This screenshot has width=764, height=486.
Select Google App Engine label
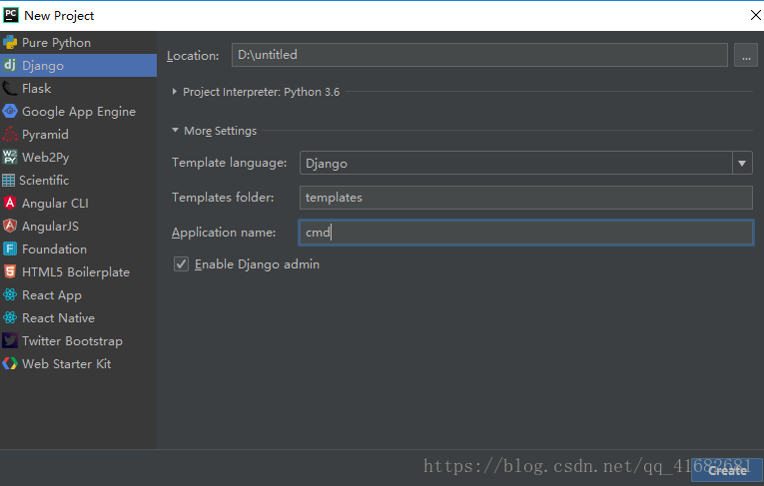tap(79, 112)
